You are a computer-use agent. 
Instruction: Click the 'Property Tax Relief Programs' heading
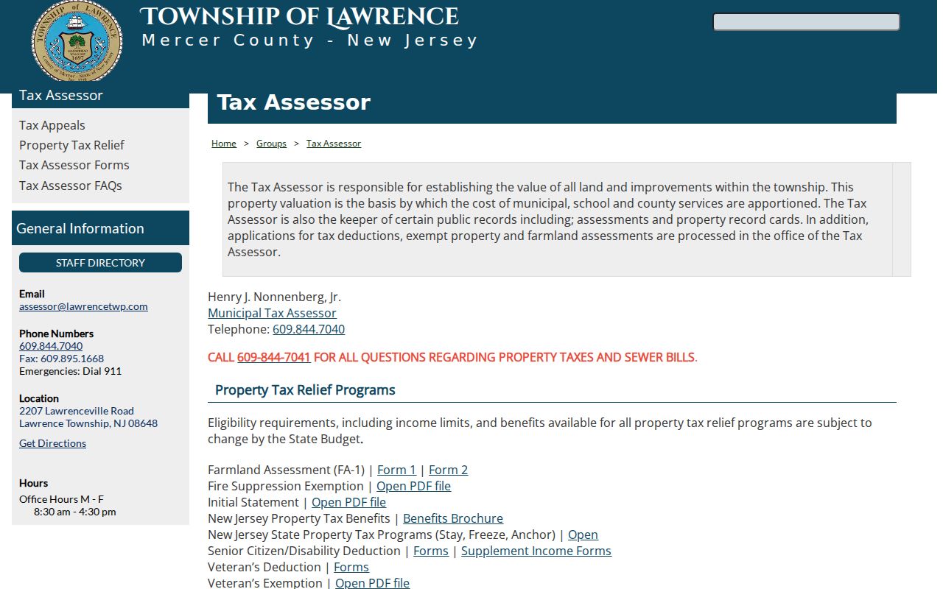pos(305,390)
